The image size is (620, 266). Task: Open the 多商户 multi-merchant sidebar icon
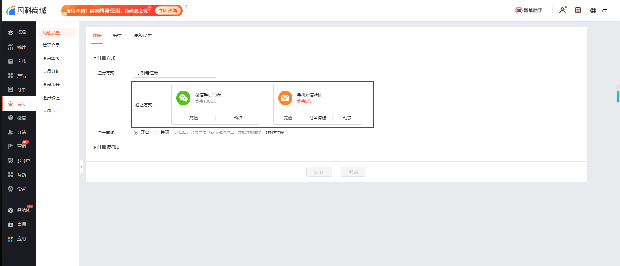11,161
